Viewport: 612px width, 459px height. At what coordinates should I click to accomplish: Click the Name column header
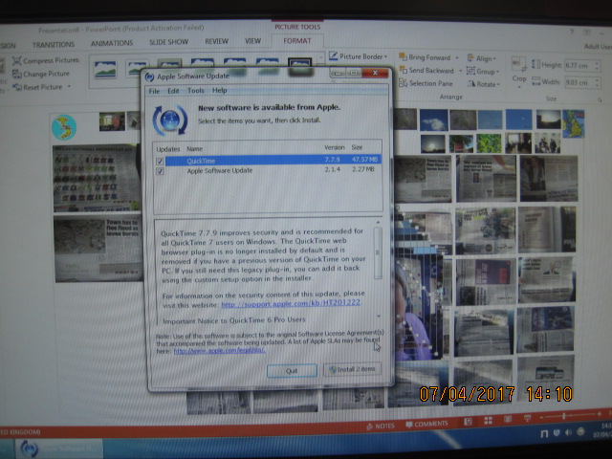click(x=194, y=149)
